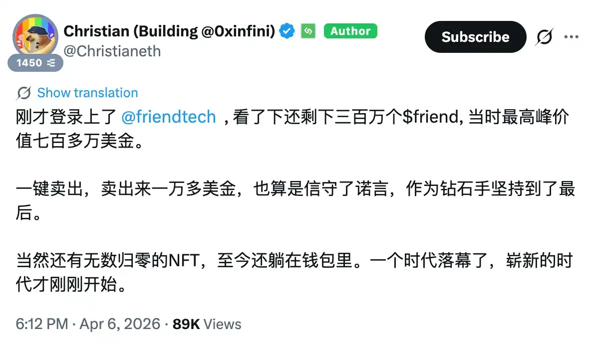The width and height of the screenshot is (595, 343).
Task: Click the blue verified checkmark badge
Action: [286, 30]
